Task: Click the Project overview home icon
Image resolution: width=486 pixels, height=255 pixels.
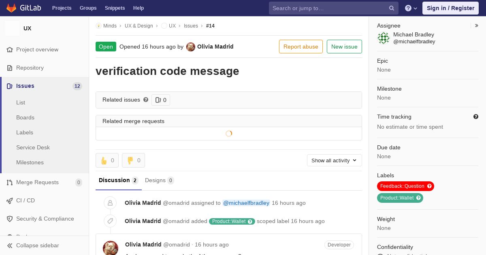Action: (x=10, y=49)
